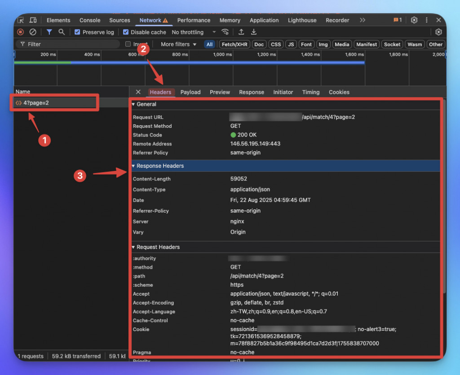Select the Timing detail tab
This screenshot has width=460, height=375.
click(311, 92)
